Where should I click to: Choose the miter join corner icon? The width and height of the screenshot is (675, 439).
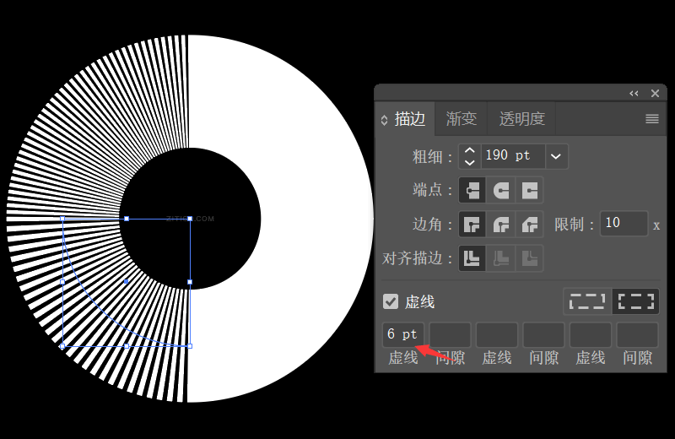click(x=472, y=224)
